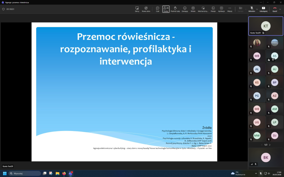Click the red Opuść leave button
The image size is (284, 177).
[275, 9]
